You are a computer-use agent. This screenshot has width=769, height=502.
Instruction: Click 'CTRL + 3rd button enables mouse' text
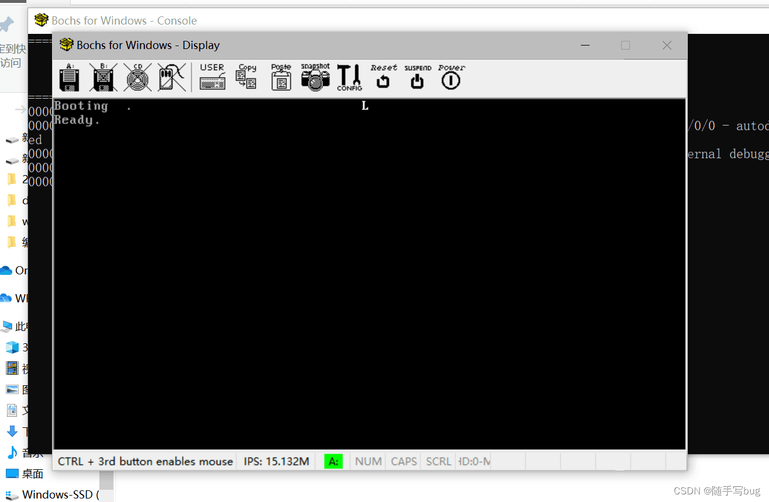tap(146, 461)
